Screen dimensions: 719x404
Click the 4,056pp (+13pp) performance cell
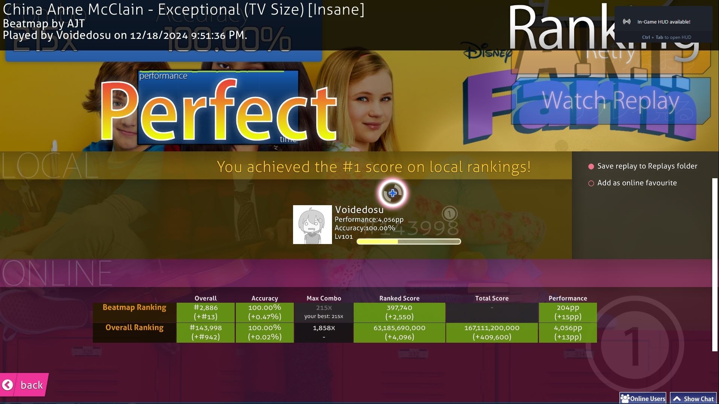click(x=568, y=332)
